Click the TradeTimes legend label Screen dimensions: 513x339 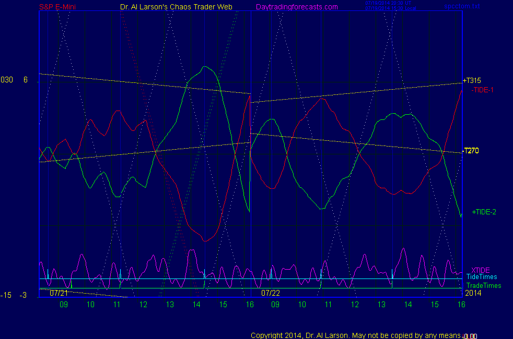pyautogui.click(x=484, y=285)
